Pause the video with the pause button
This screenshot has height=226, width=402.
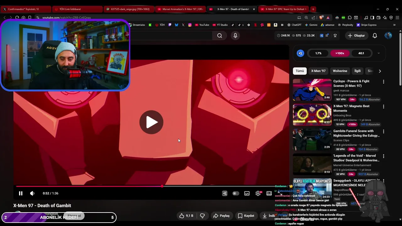point(21,193)
